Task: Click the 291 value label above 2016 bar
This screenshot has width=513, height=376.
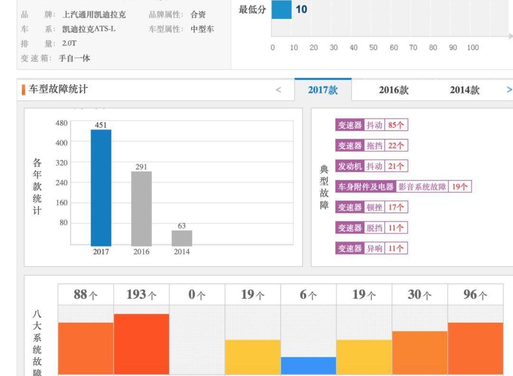Action: [142, 166]
